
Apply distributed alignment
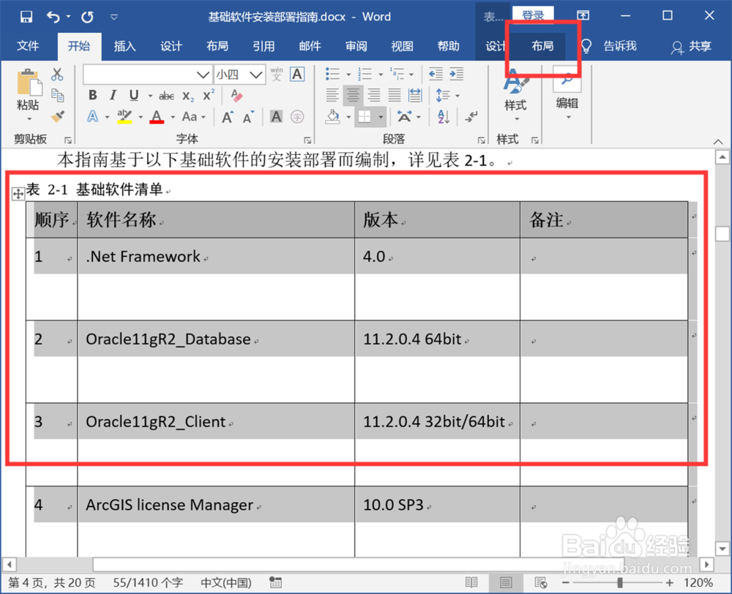coord(415,95)
